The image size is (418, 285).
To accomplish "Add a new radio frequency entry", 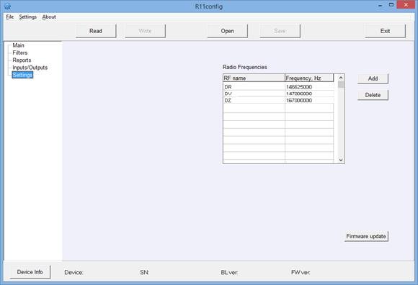I will [373, 78].
